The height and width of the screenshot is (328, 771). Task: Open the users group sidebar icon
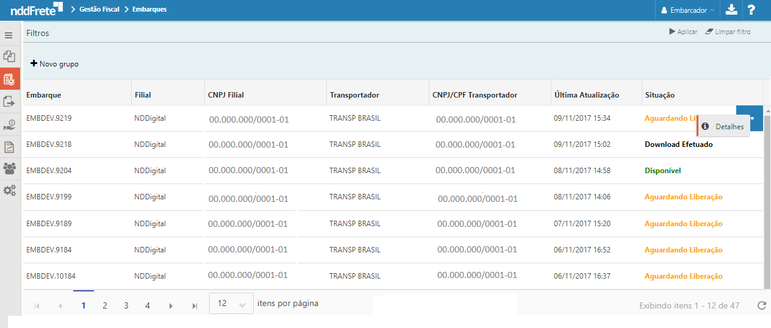(x=9, y=168)
